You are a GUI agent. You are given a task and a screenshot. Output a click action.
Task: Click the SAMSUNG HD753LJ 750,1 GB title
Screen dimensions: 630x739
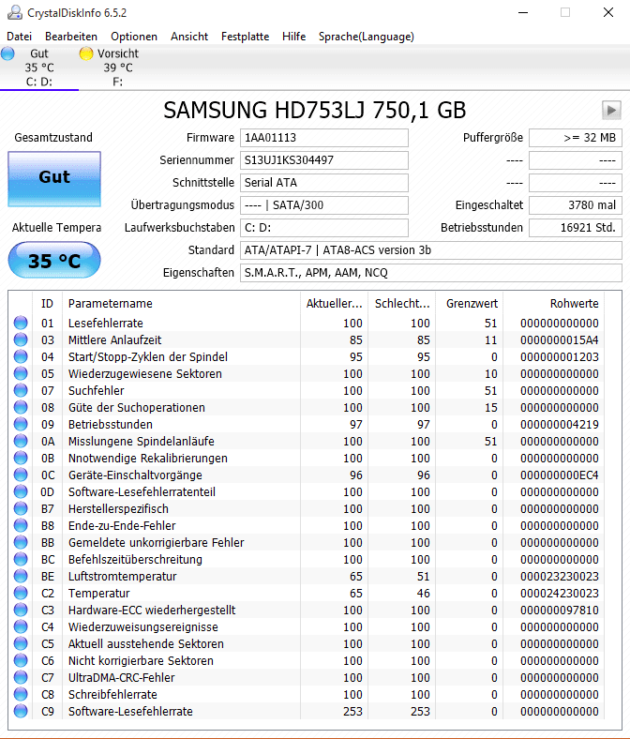(315, 111)
